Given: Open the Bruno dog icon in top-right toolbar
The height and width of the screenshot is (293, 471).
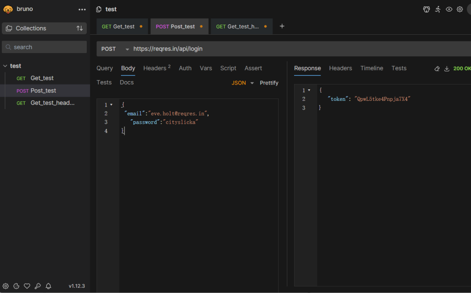Looking at the screenshot, I should (x=426, y=9).
